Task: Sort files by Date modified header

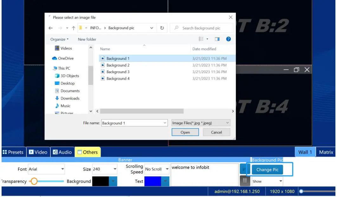Action: (x=204, y=49)
